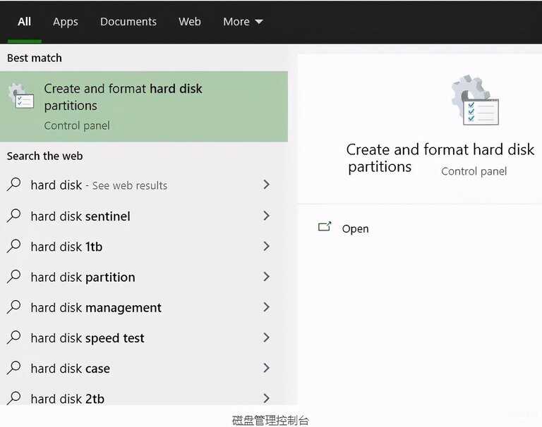Click the Disk Management icon in best match
The image size is (542, 427).
(21, 96)
